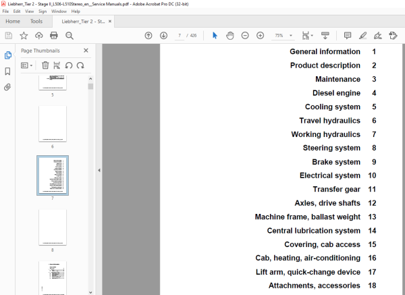Open the Attachments paperclip panel

(x=7, y=87)
